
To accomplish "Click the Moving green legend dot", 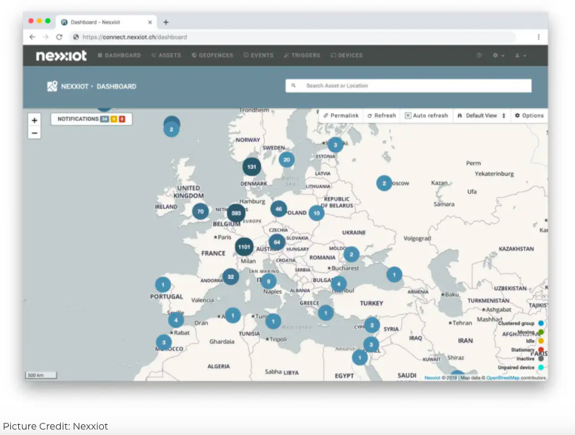I will pyautogui.click(x=541, y=332).
